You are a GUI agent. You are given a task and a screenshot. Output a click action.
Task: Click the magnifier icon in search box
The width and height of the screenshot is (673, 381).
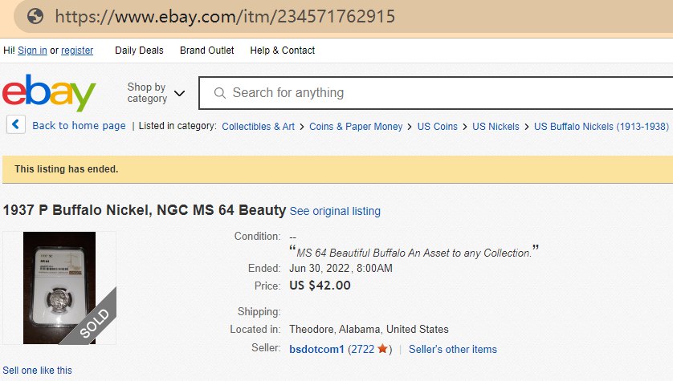219,93
